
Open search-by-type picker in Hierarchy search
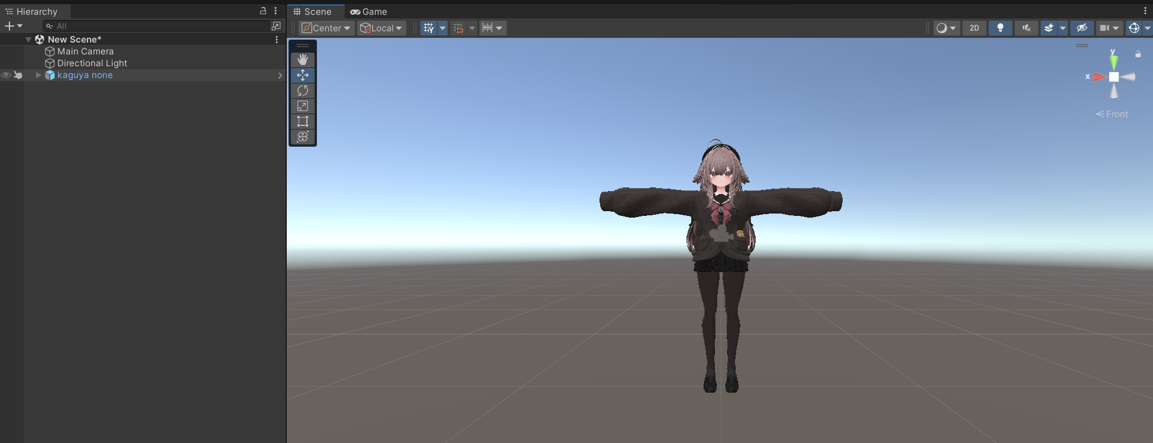(x=276, y=26)
